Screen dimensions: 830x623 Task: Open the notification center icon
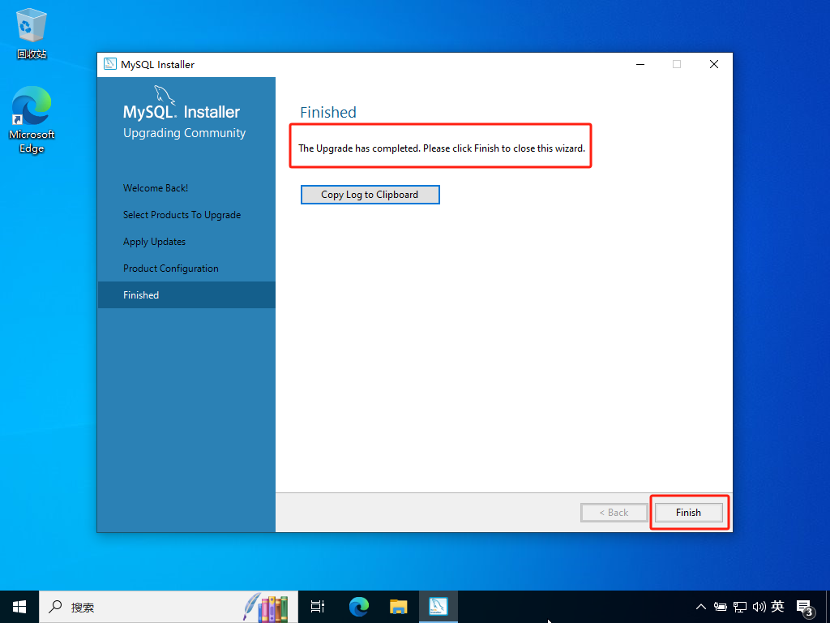coord(805,607)
